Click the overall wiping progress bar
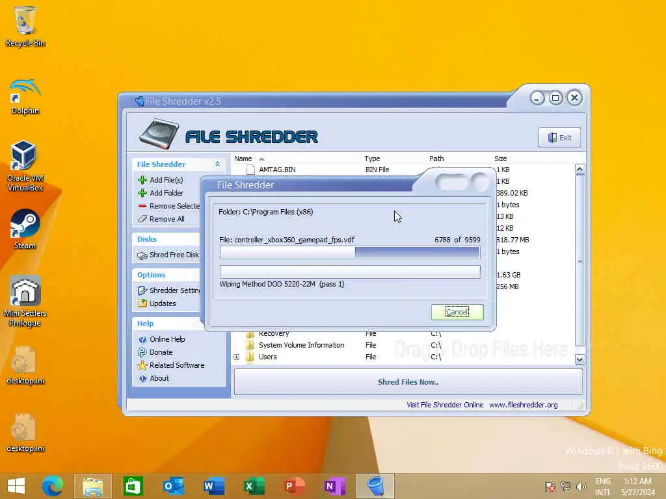Viewport: 666px width, 499px height. pos(349,272)
